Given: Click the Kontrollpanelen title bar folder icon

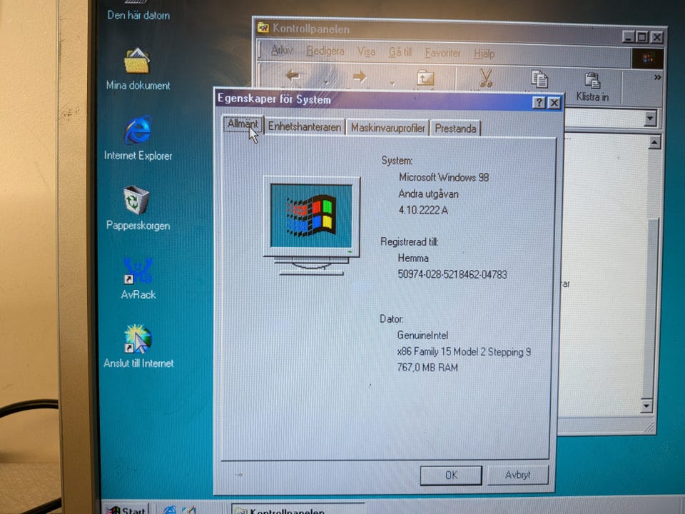Looking at the screenshot, I should click(263, 28).
